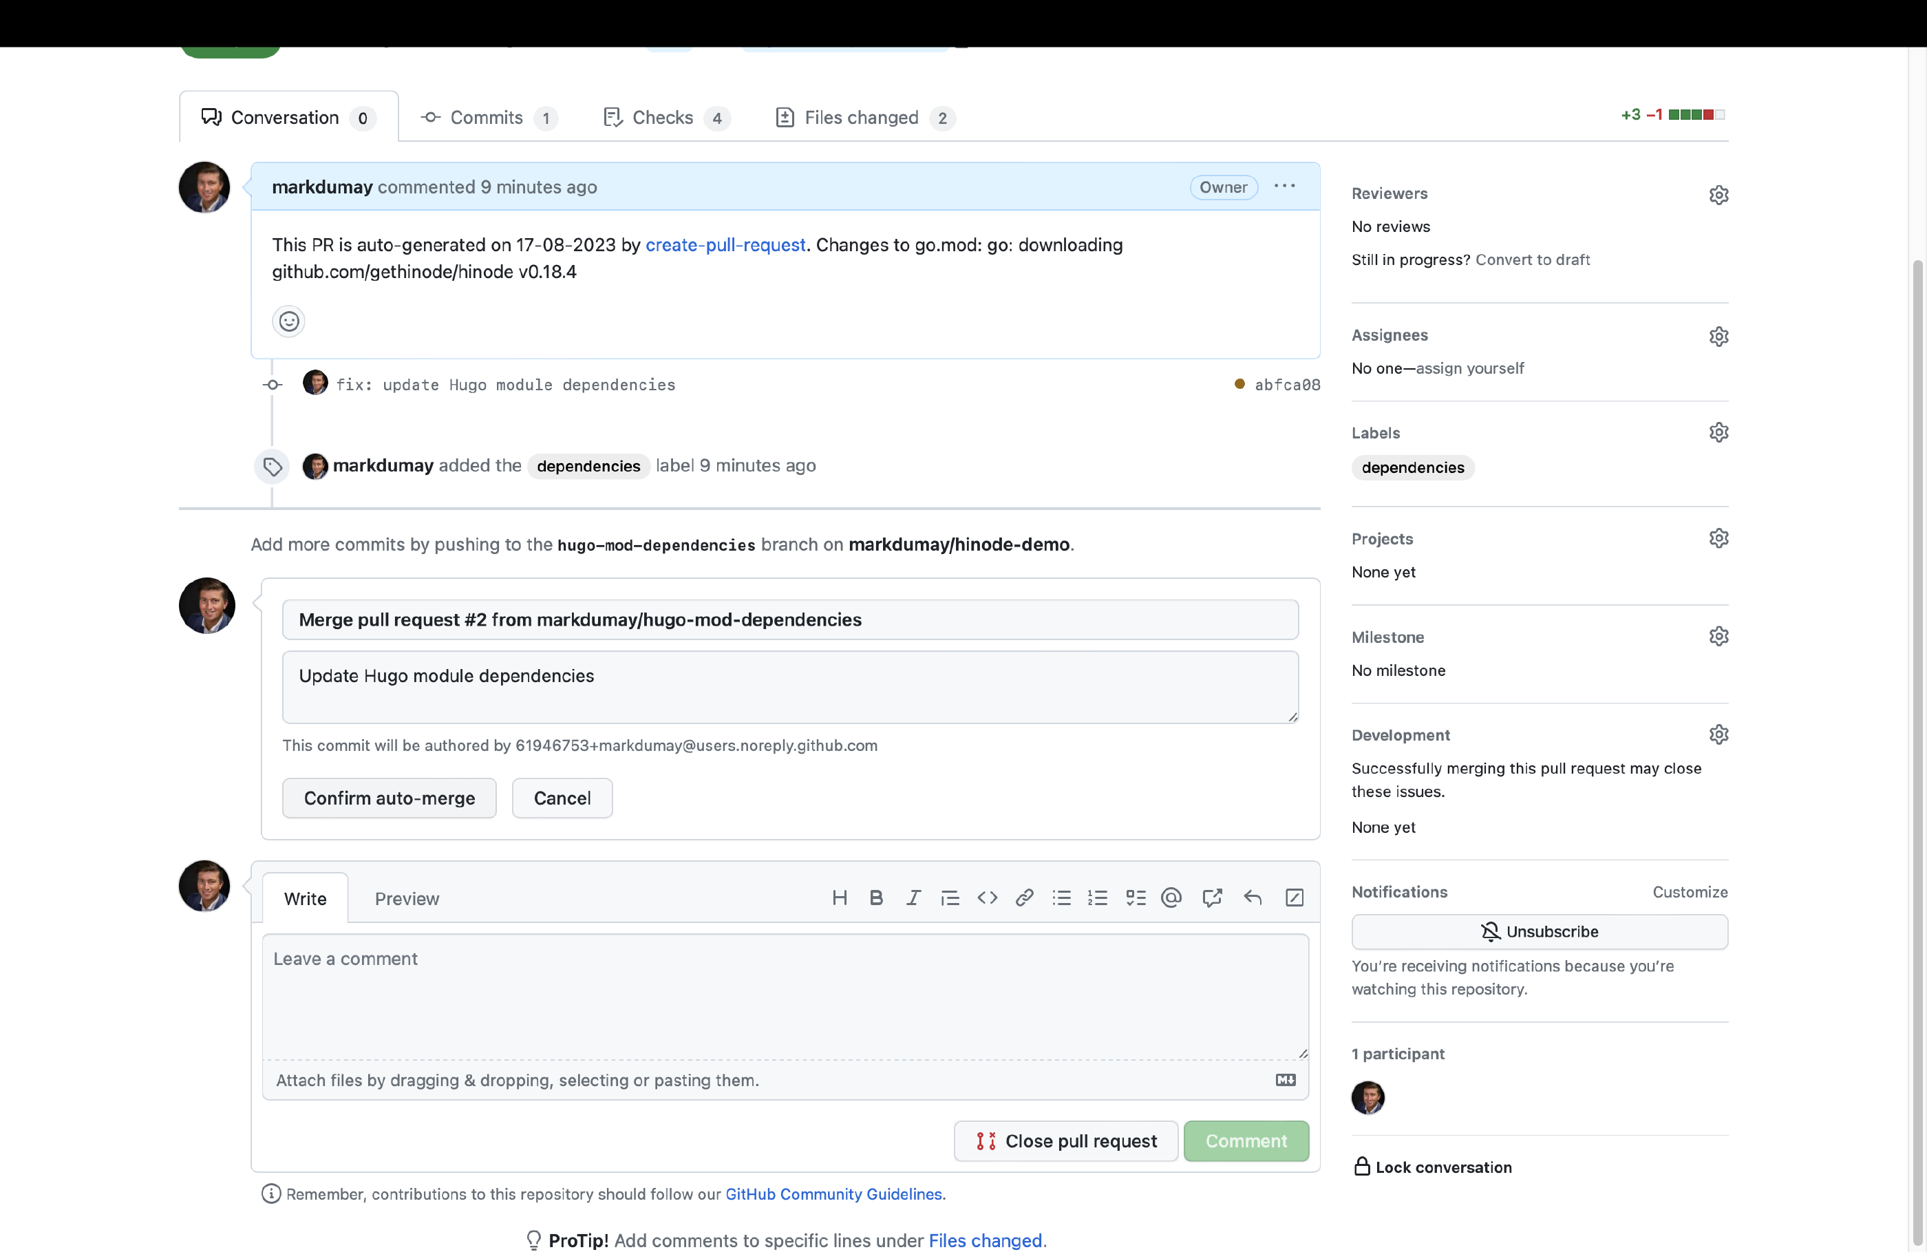Expand the Milestone settings gear
The width and height of the screenshot is (1927, 1252).
click(1718, 637)
